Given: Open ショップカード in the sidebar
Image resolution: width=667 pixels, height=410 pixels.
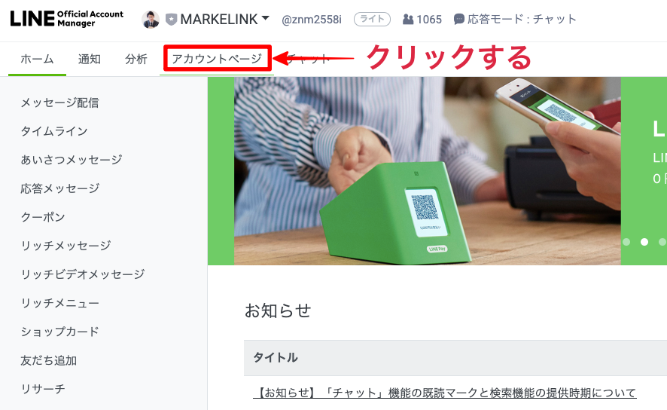Looking at the screenshot, I should 60,332.
